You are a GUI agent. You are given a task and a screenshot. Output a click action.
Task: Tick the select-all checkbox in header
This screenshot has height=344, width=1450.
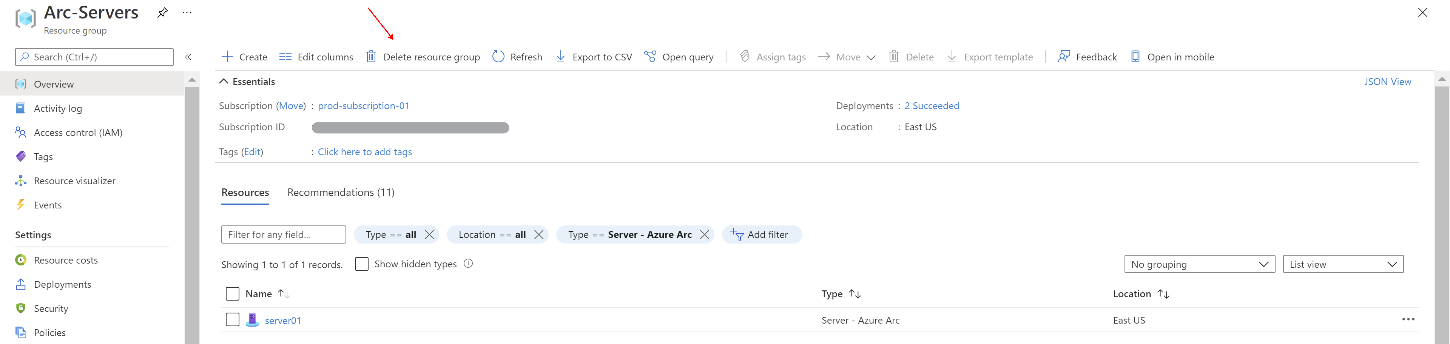(233, 294)
